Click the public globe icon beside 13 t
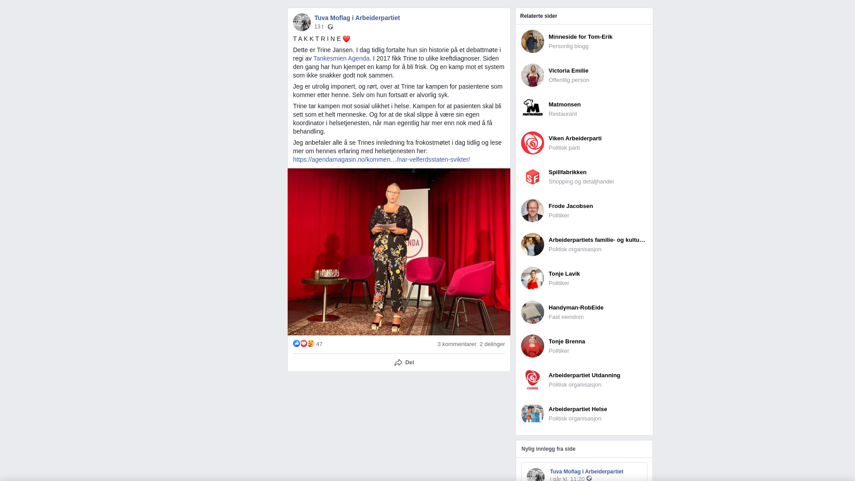The width and height of the screenshot is (855, 481). coord(330,27)
